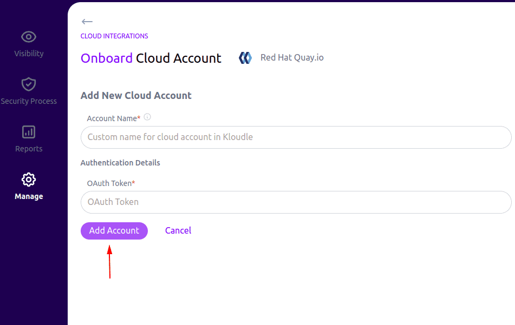The image size is (515, 325).
Task: Open Manage from the navigation sidebar
Action: click(28, 196)
